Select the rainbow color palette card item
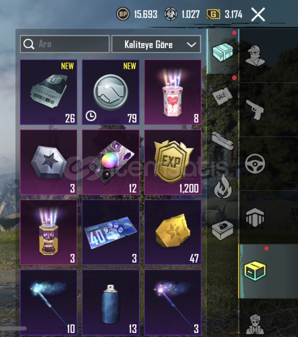 (111, 162)
